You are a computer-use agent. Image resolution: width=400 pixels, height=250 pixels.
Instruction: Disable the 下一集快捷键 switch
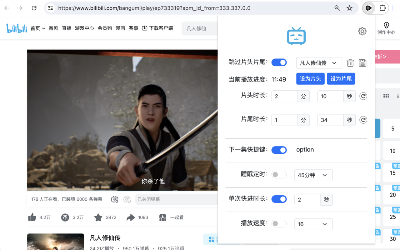coord(279,150)
